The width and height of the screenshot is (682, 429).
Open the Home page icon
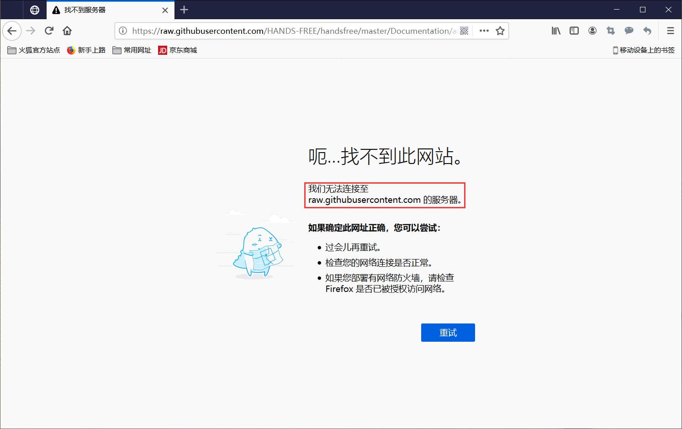[67, 31]
